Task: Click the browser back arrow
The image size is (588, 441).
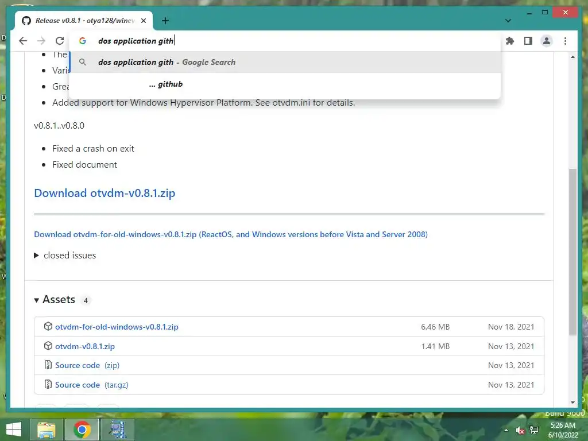Action: point(23,41)
